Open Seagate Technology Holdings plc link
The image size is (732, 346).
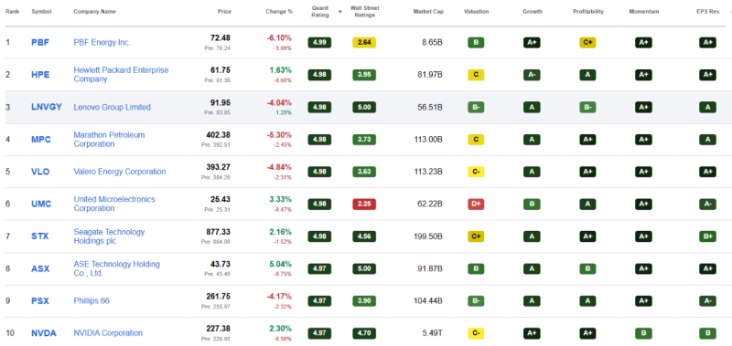tap(109, 236)
